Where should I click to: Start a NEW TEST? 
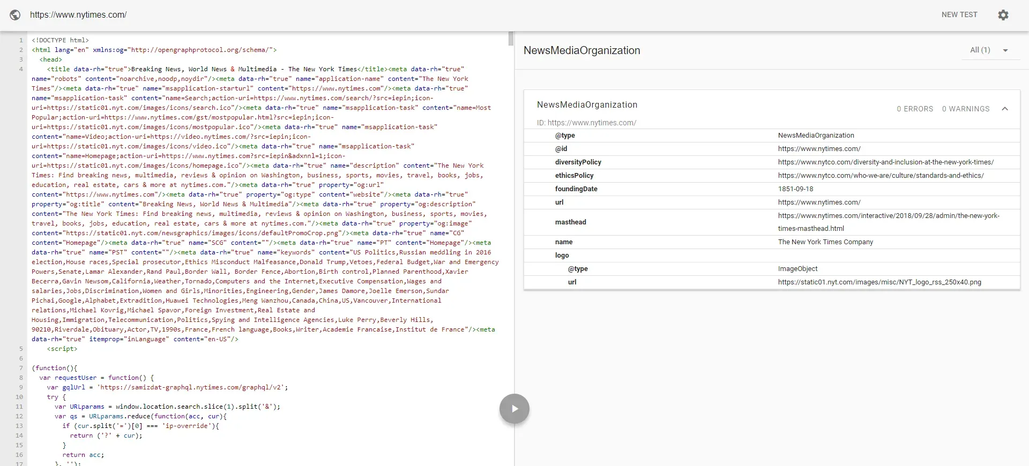click(959, 15)
